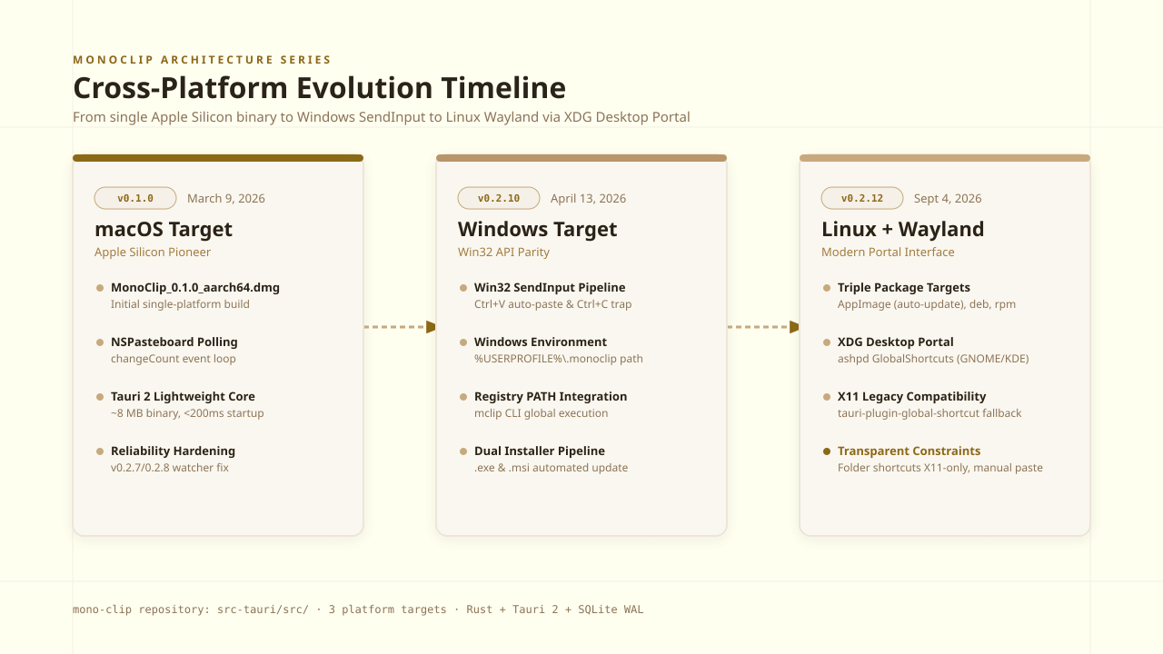Click the Initial single-platform build text
This screenshot has height=654, width=1163.
click(180, 304)
